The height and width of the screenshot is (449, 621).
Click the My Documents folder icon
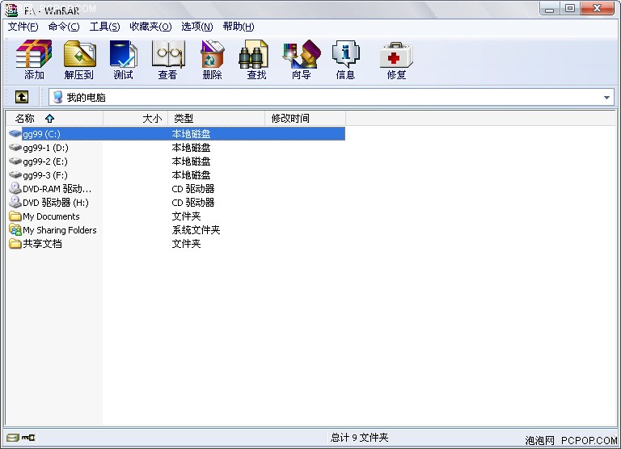(x=15, y=216)
